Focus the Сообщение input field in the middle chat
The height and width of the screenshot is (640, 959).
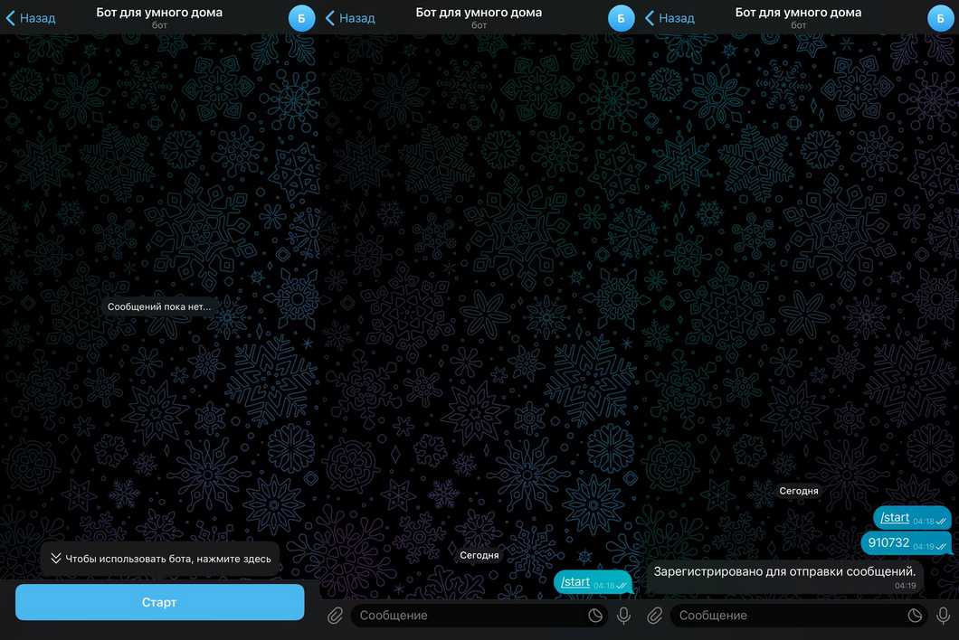pos(466,616)
